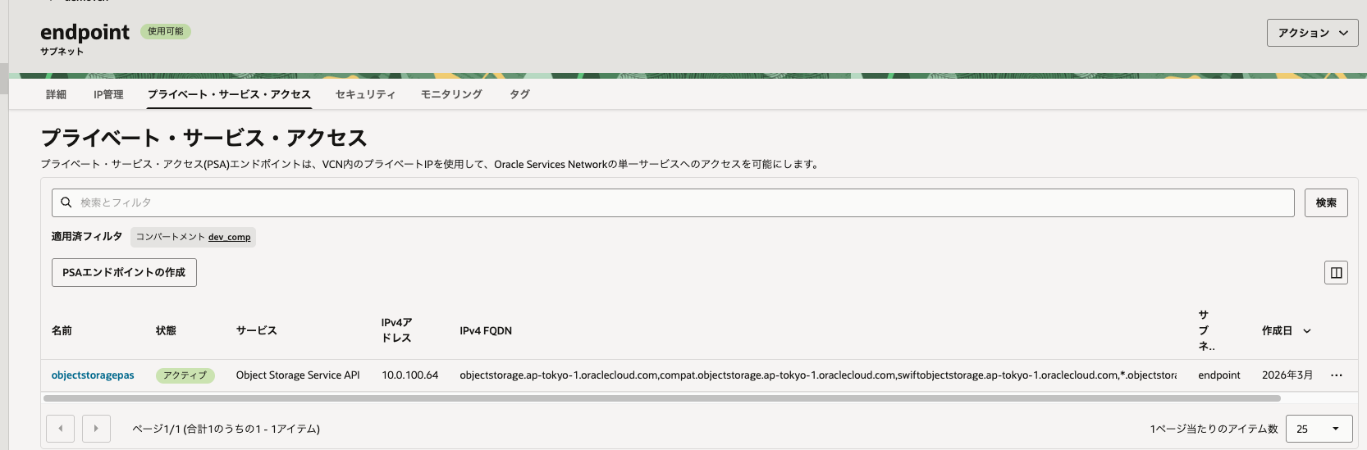Go to next page arrow

[96, 429]
